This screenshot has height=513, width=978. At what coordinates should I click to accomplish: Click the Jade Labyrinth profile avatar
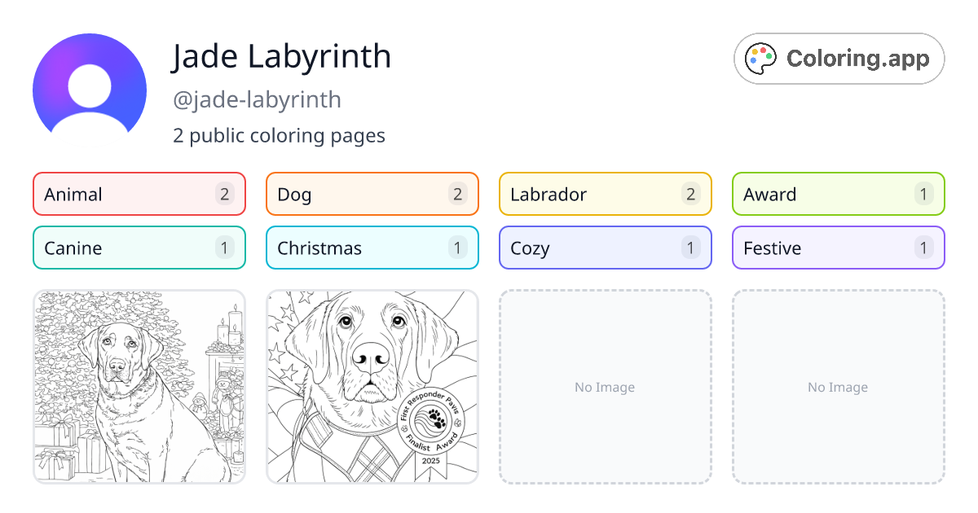tap(90, 85)
